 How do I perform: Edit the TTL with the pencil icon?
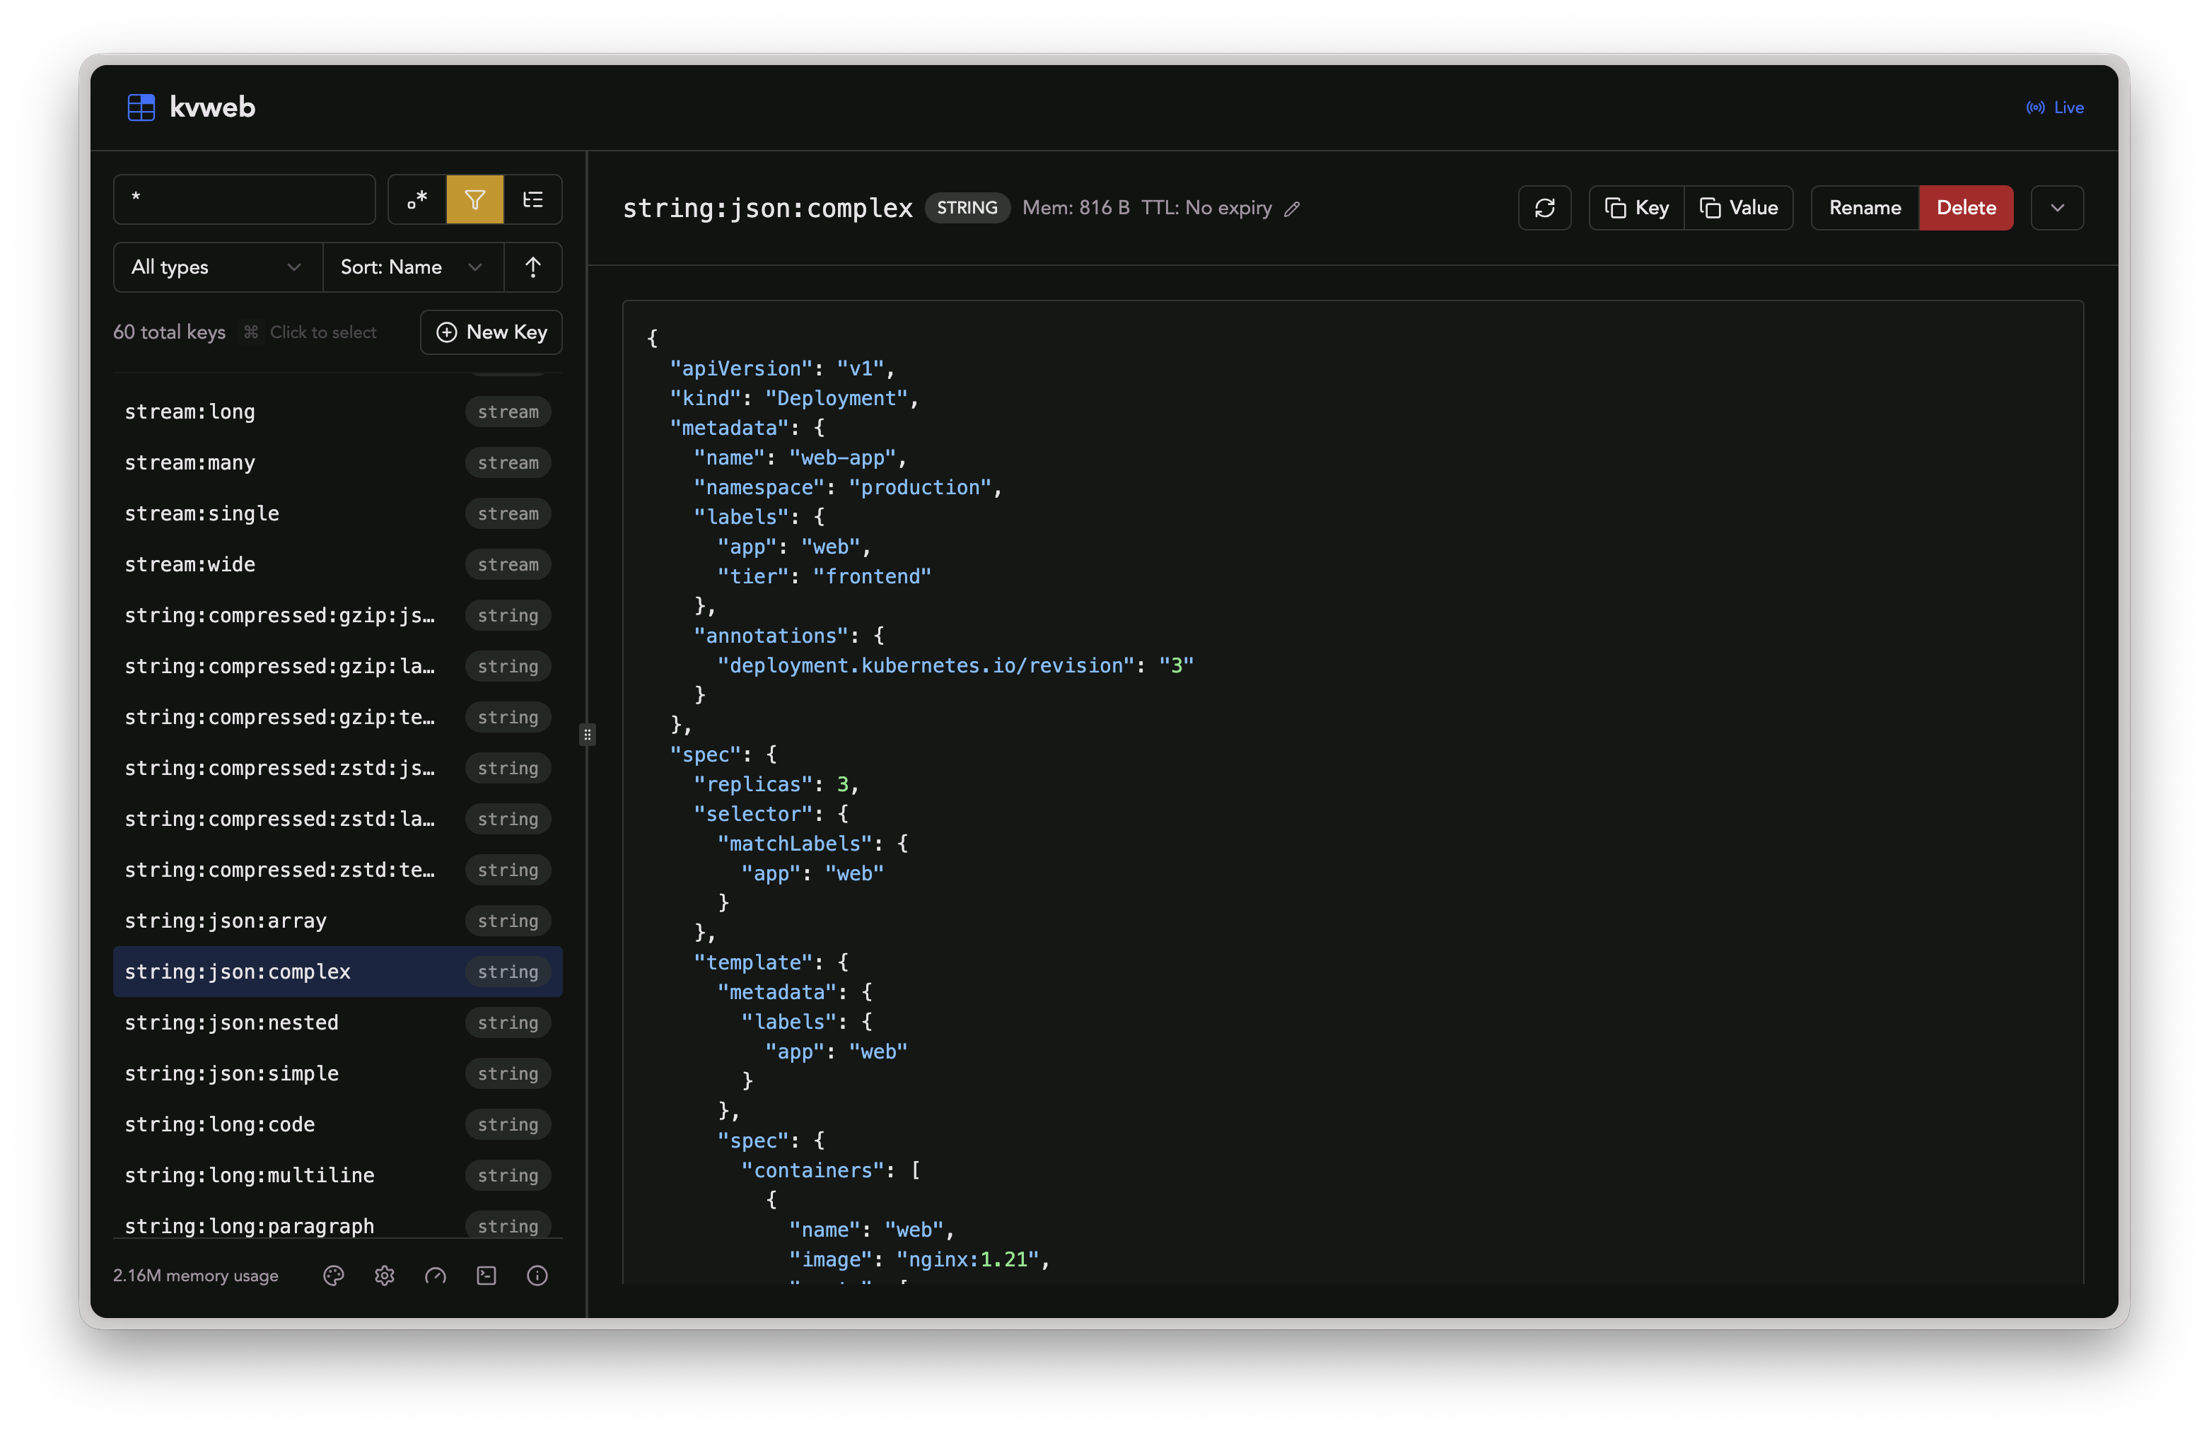tap(1292, 209)
